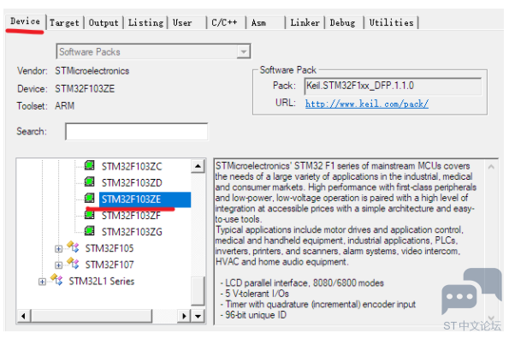Open the User tab
The width and height of the screenshot is (509, 339).
(x=182, y=23)
